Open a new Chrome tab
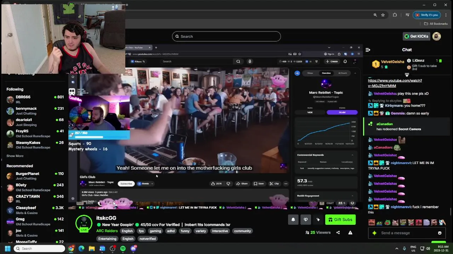The image size is (453, 254). click(127, 5)
